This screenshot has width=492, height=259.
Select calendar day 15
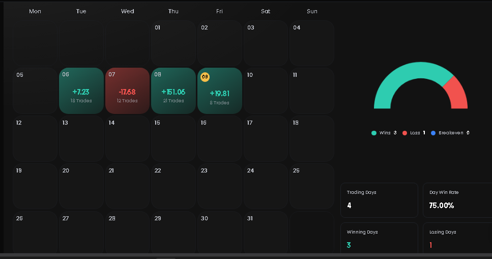(x=173, y=138)
